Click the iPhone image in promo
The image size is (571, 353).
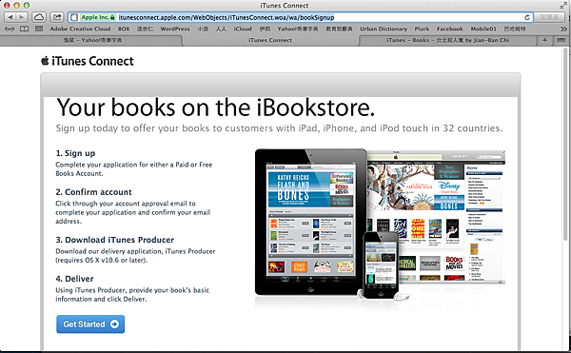380,265
